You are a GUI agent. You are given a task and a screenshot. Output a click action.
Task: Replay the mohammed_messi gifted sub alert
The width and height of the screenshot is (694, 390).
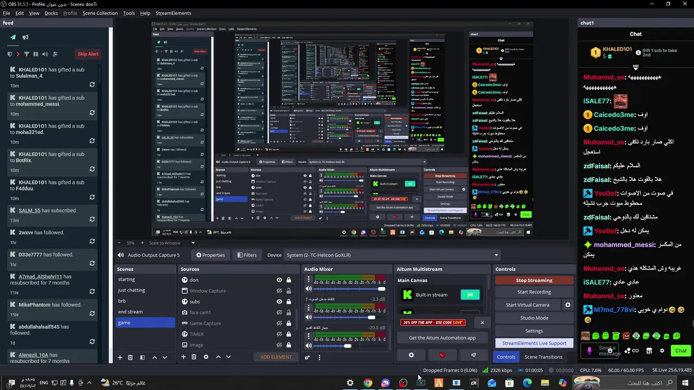92,113
